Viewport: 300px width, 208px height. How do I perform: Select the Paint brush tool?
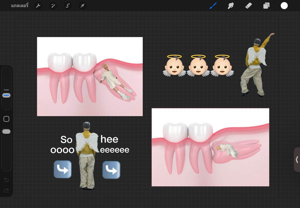tap(213, 5)
